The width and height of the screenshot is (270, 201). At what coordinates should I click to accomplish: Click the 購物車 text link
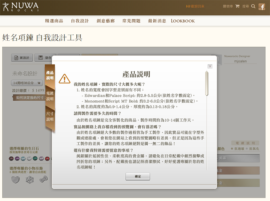pyautogui.click(x=228, y=7)
